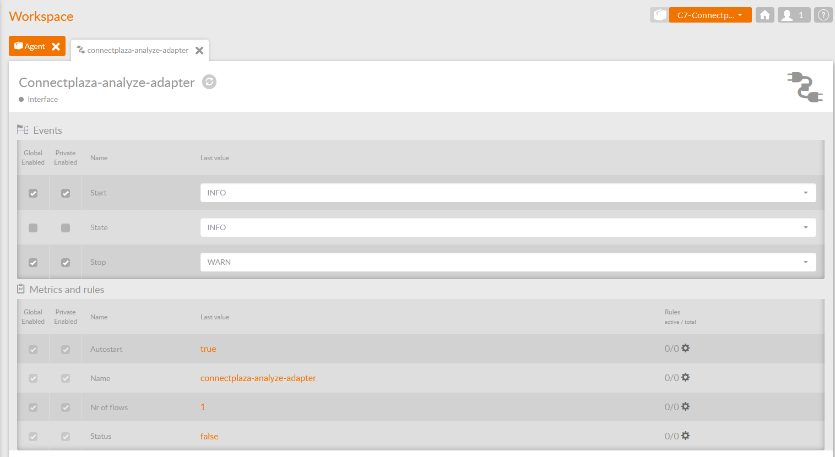Open the help question mark icon
The height and width of the screenshot is (457, 835).
pos(823,15)
